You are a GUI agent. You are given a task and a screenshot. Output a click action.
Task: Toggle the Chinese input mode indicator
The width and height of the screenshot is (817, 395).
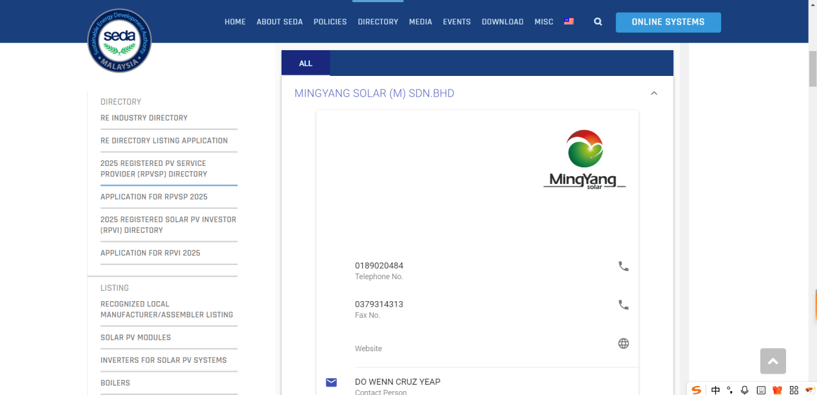(715, 390)
